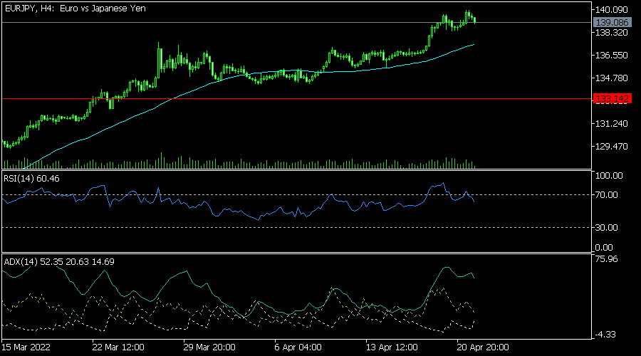Click the ADX scale value -4.33
The image size is (641, 356).
click(x=605, y=335)
